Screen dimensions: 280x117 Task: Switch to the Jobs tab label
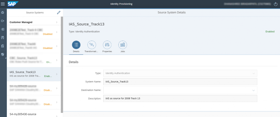123,51
